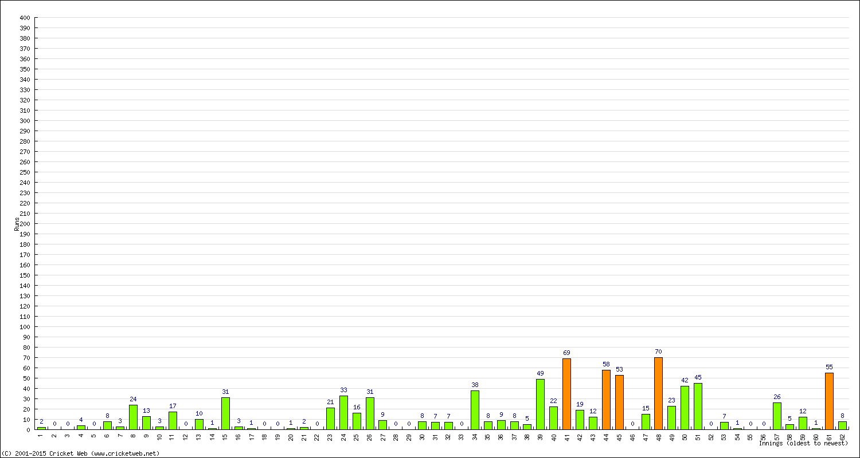Click the x-axis innings label 33

[x=462, y=436]
